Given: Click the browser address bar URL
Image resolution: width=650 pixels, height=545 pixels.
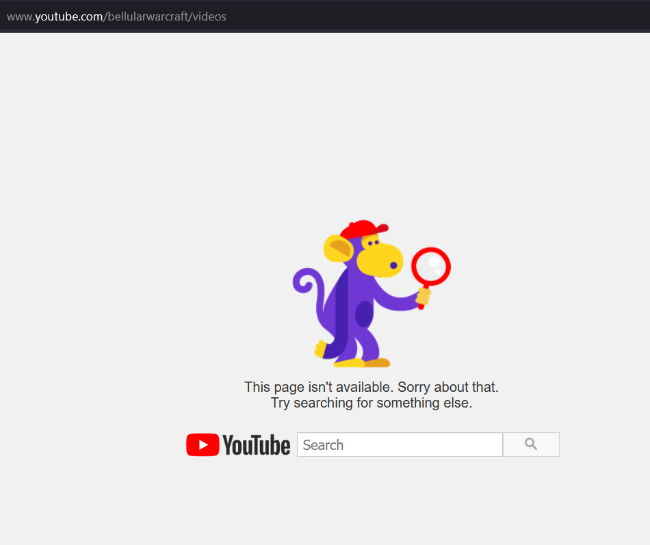Looking at the screenshot, I should coord(116,16).
